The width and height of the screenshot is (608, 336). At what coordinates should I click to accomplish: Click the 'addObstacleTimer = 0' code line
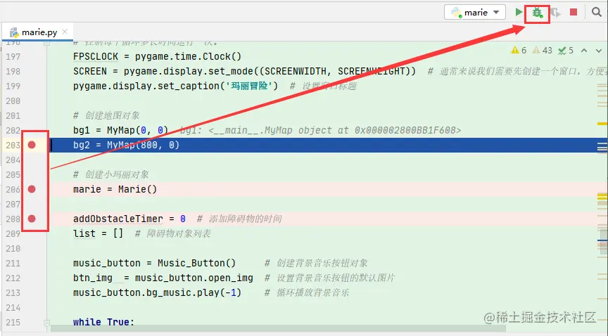tap(129, 219)
